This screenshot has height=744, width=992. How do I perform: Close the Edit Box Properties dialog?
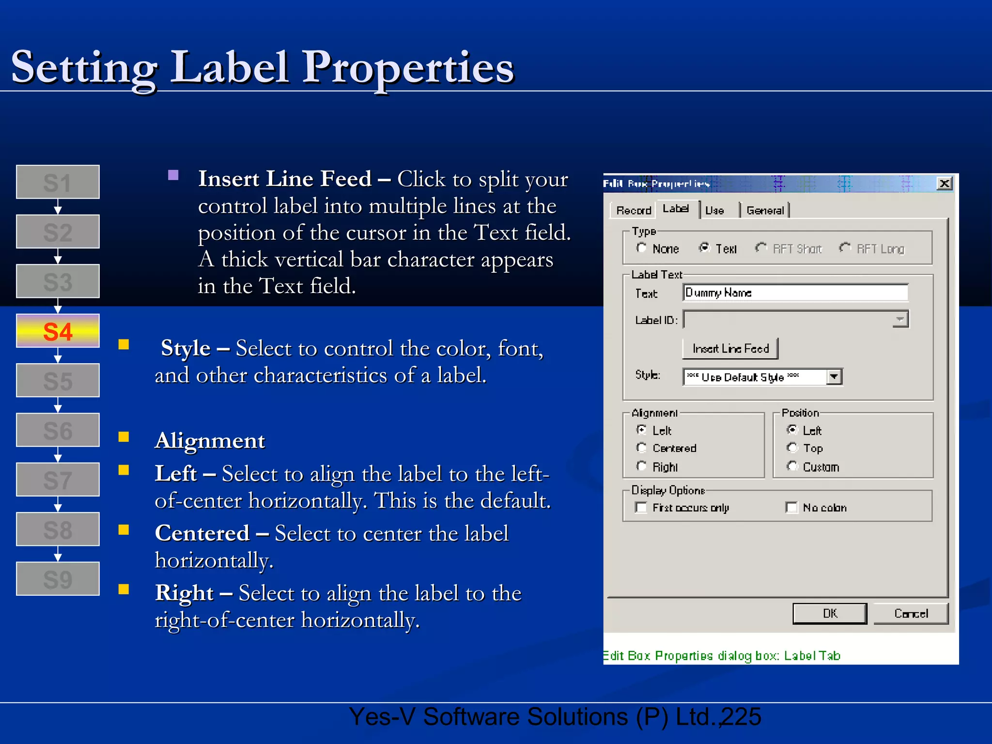click(945, 184)
